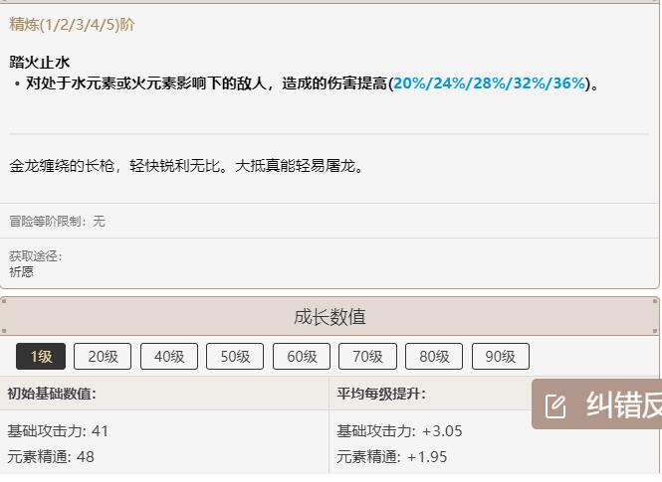Click the 精炼(1/2/3/4/5)阶 heading
The image size is (662, 482).
tap(72, 25)
